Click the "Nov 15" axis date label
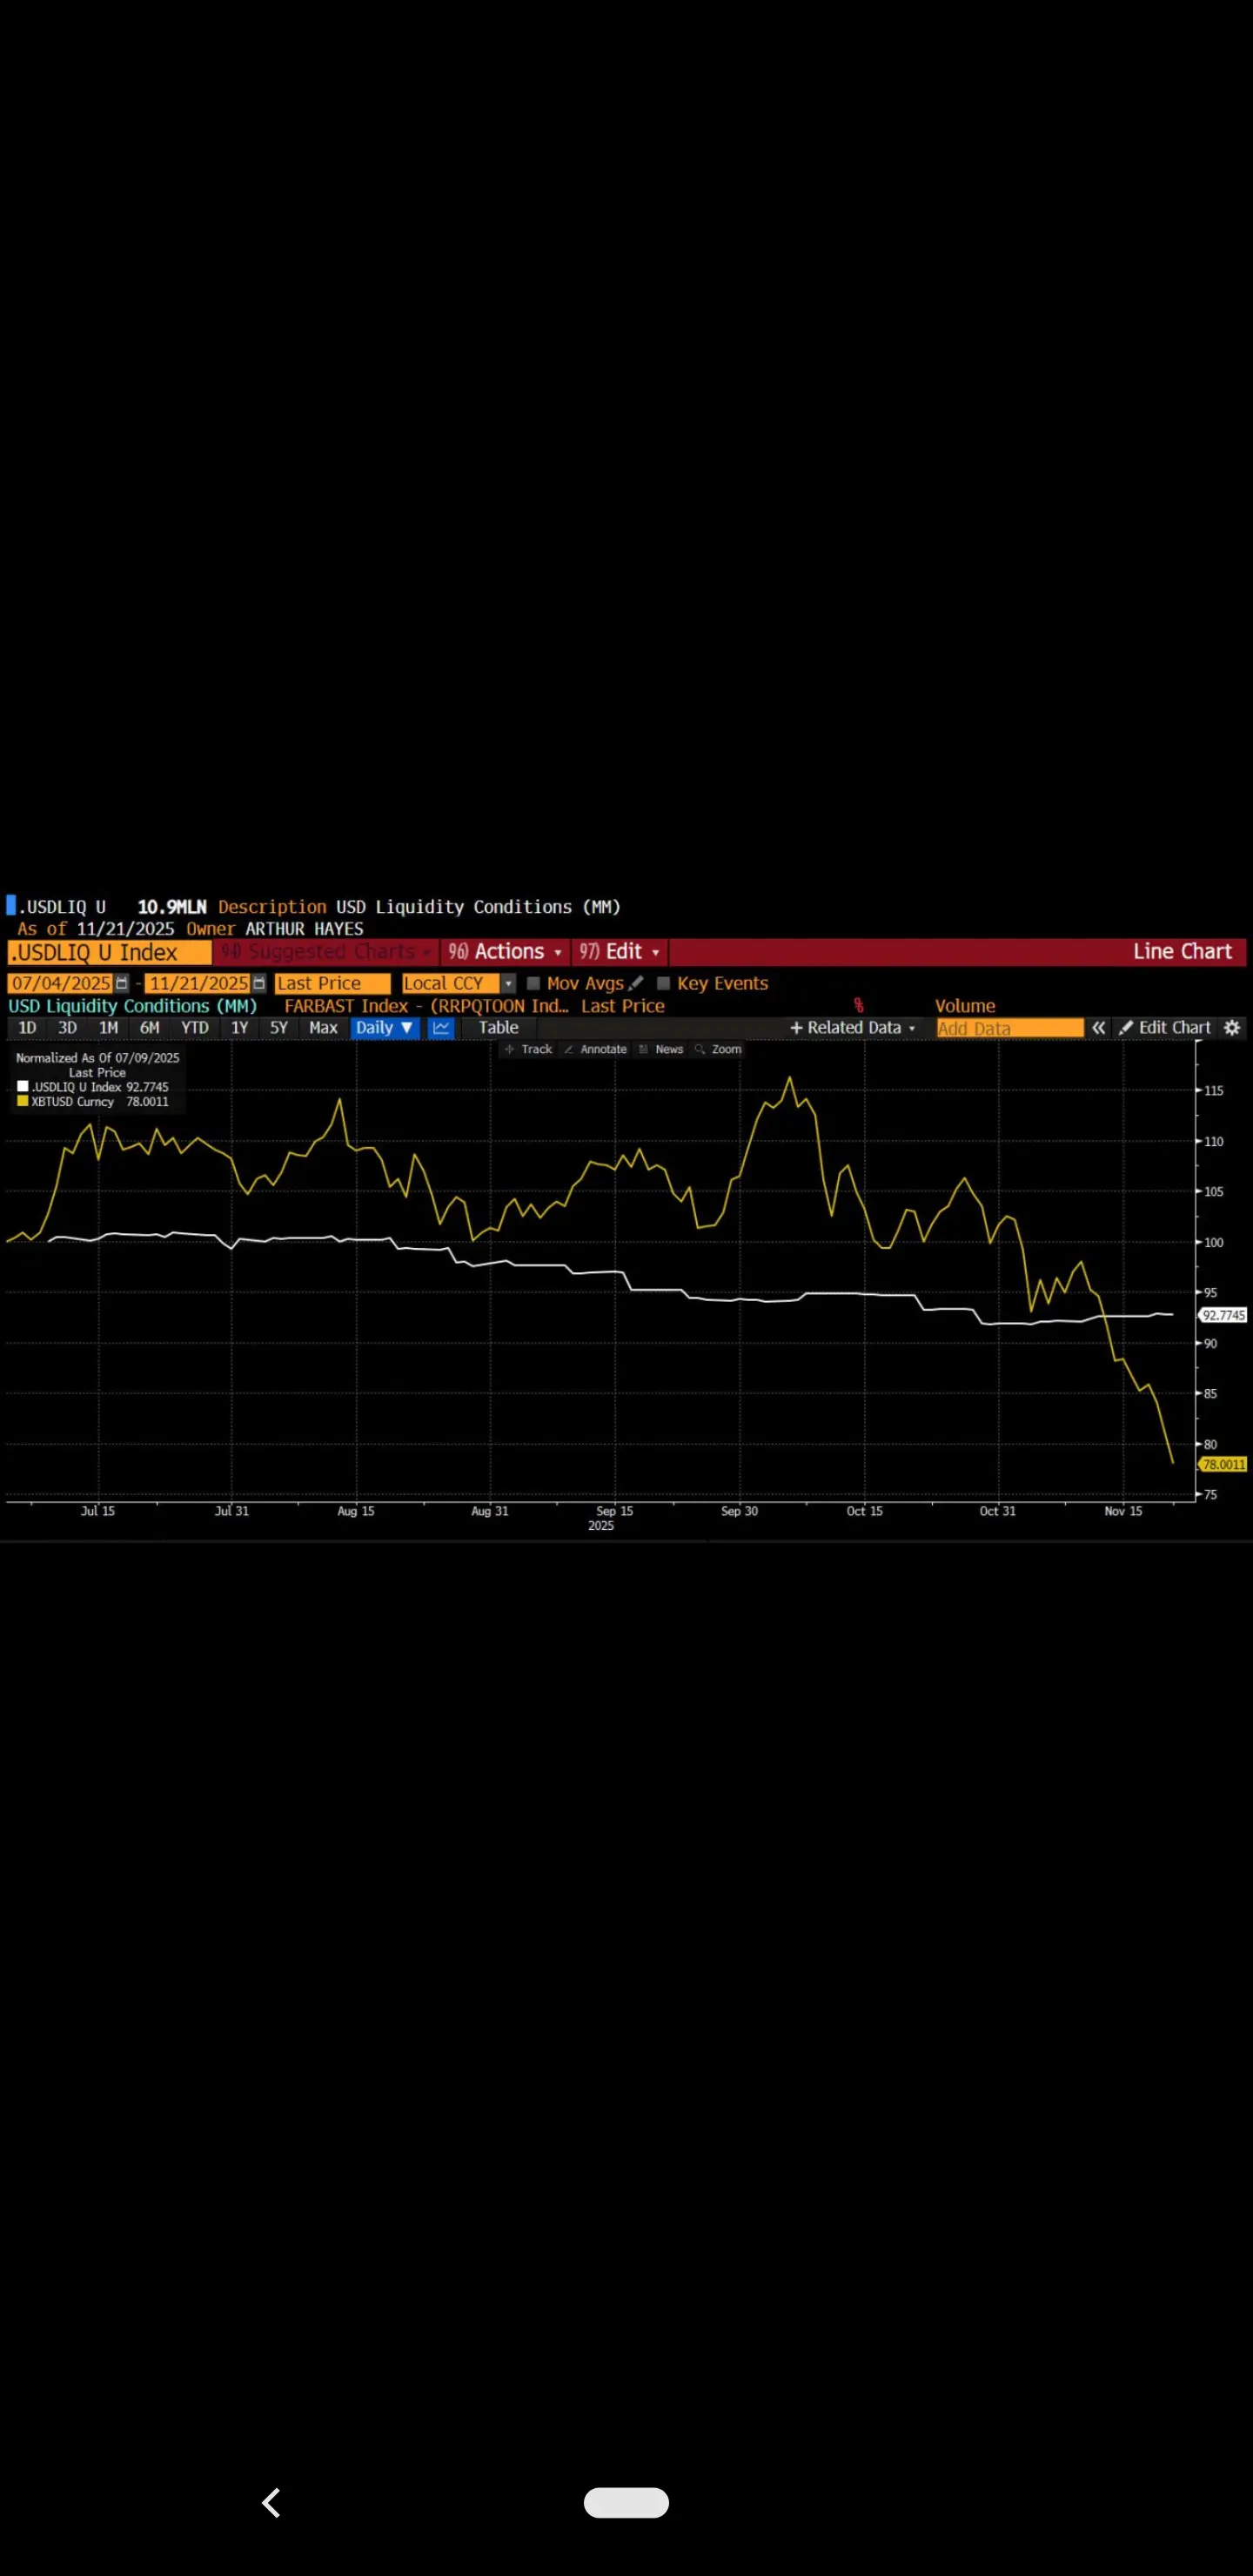The height and width of the screenshot is (2576, 1253). pyautogui.click(x=1123, y=1510)
